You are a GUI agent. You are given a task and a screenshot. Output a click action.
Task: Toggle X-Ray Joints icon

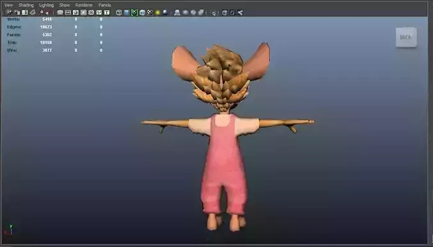click(x=240, y=12)
